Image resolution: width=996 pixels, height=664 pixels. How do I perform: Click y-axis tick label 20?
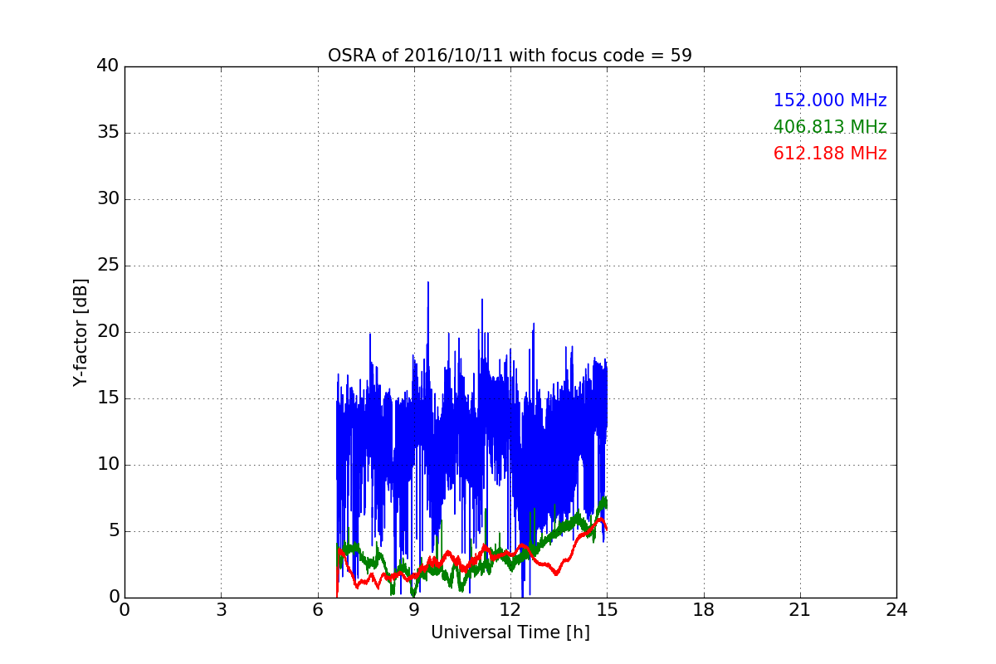point(107,332)
